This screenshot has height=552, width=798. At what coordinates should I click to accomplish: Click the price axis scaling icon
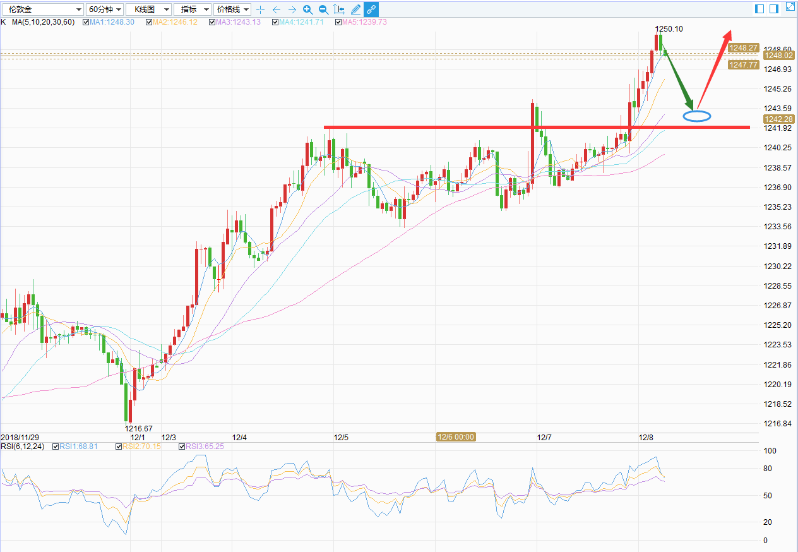pyautogui.click(x=339, y=9)
